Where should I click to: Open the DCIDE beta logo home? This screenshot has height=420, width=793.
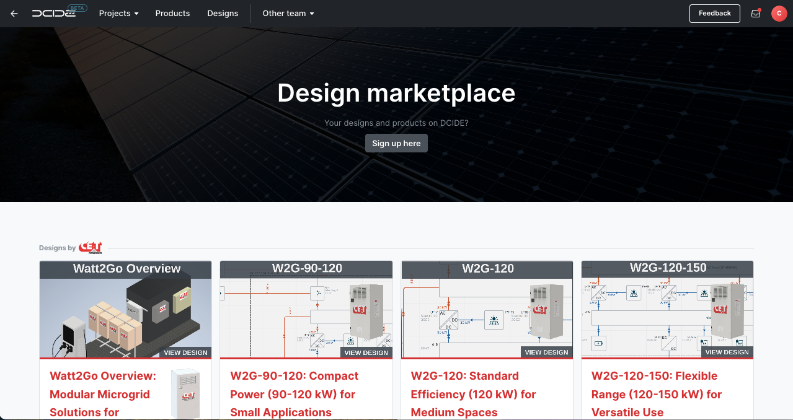pos(60,12)
